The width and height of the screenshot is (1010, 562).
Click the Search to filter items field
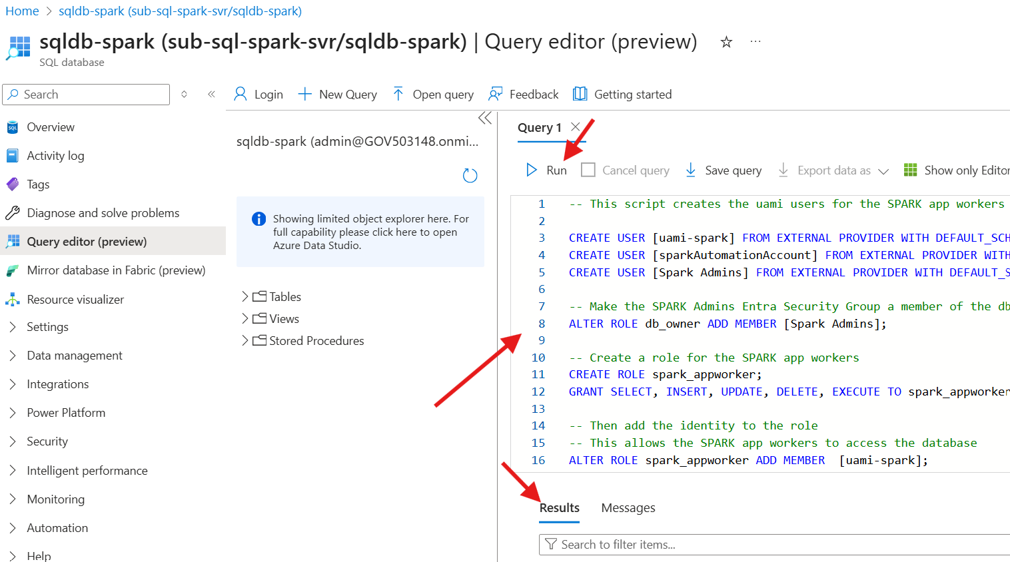(x=773, y=544)
